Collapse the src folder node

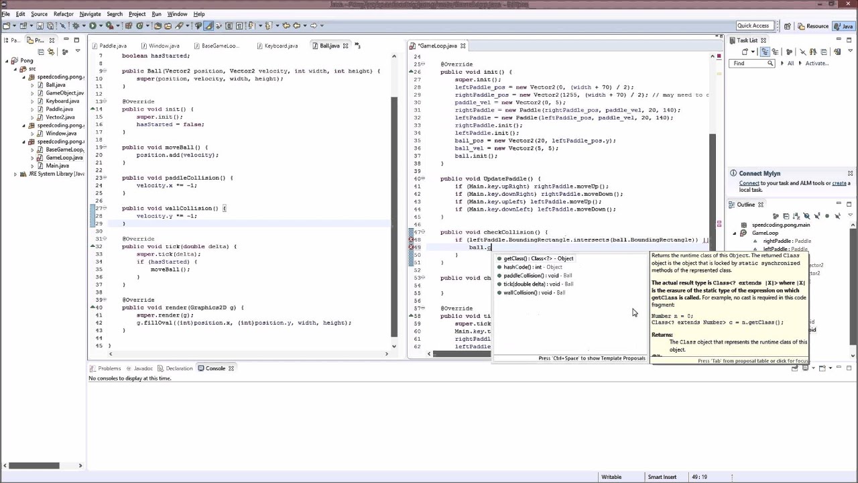15,69
